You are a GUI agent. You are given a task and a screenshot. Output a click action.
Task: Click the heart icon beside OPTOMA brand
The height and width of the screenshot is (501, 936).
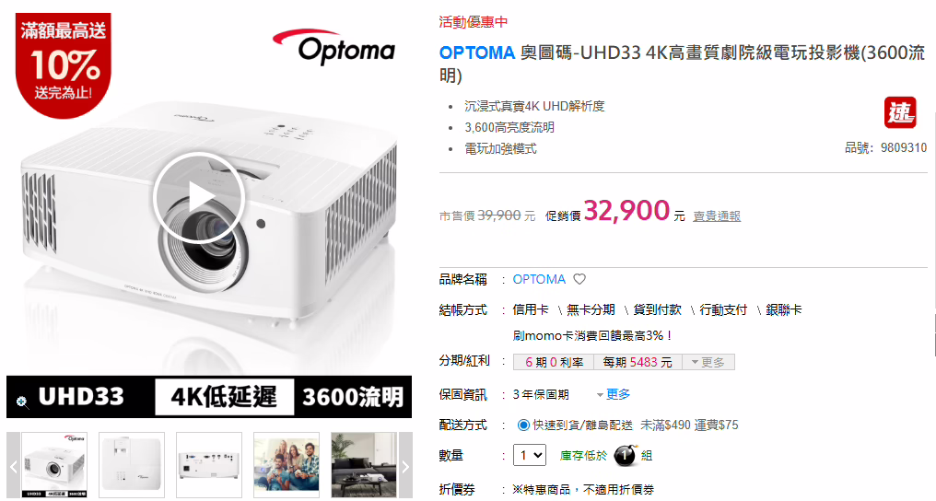579,279
